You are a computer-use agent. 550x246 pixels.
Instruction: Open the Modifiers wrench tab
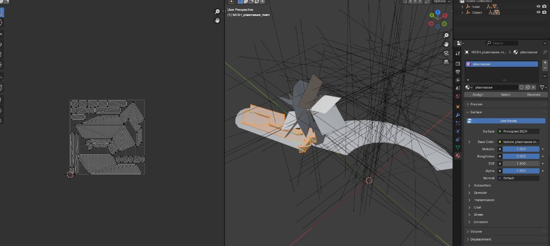click(457, 115)
